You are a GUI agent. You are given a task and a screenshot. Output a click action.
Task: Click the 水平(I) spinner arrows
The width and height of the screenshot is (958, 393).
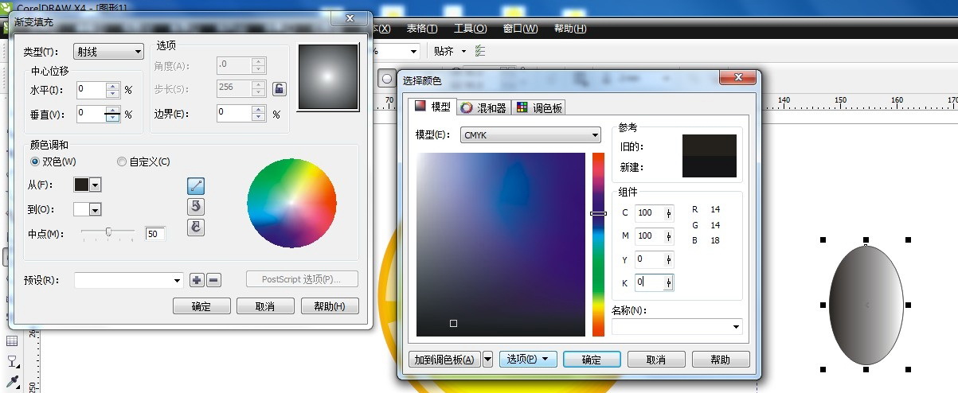pyautogui.click(x=113, y=90)
